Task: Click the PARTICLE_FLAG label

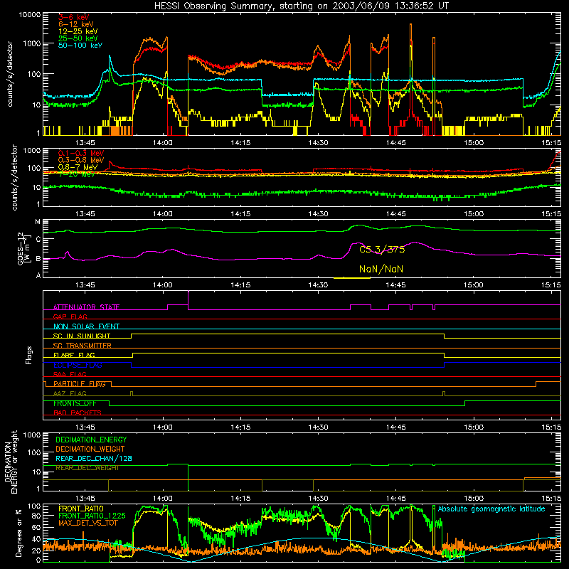Action: click(x=80, y=384)
